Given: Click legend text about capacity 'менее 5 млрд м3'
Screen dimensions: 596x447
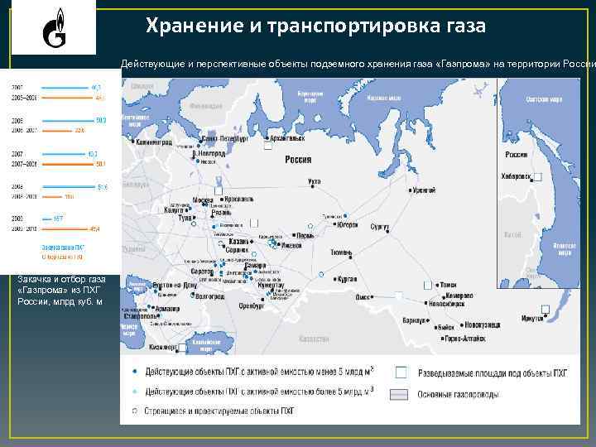Looking at the screenshot, I should tap(259, 372).
